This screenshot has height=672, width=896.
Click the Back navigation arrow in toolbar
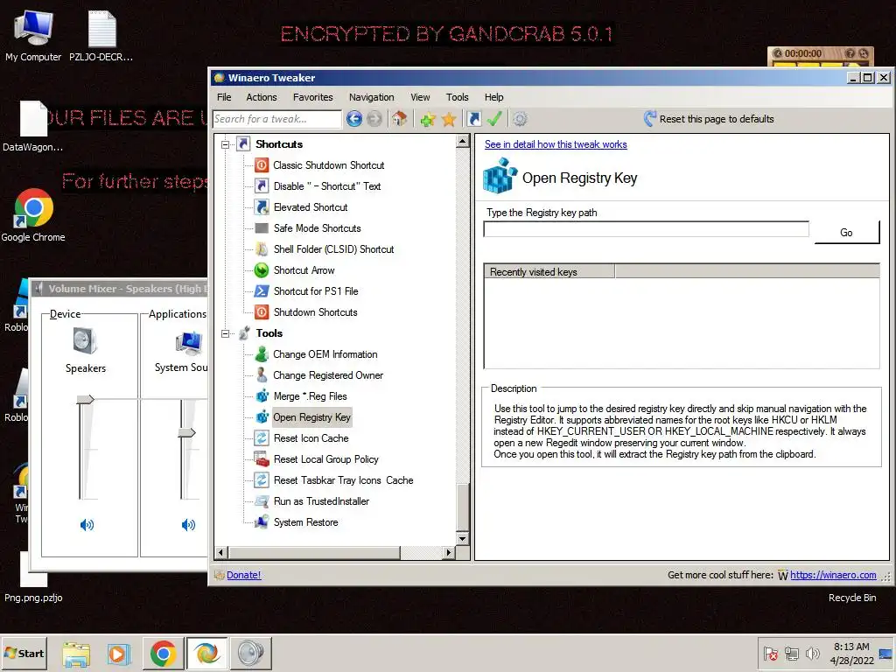coord(353,119)
